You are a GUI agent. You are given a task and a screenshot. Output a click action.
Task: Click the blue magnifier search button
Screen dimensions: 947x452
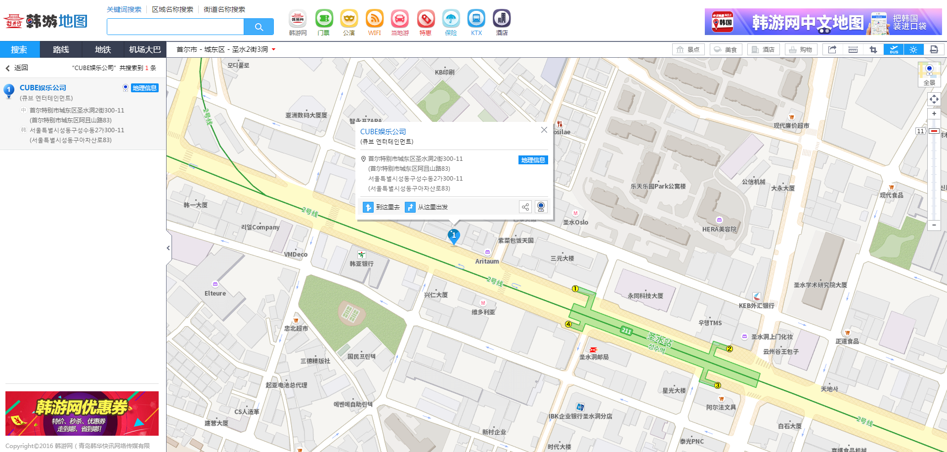pos(259,27)
